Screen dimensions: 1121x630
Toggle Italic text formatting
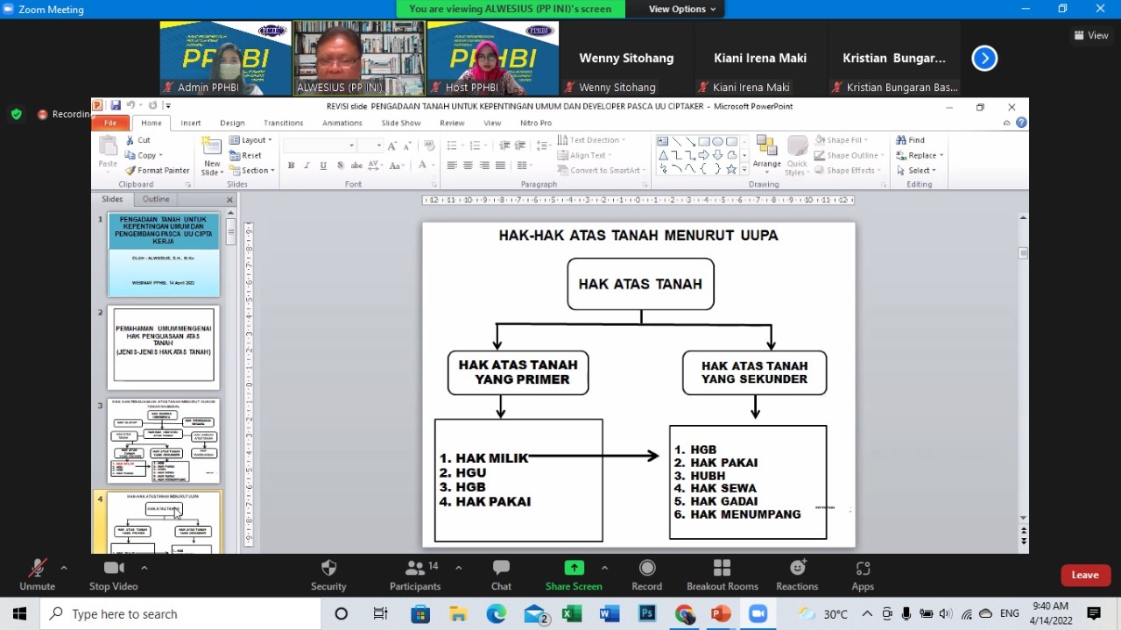click(307, 166)
